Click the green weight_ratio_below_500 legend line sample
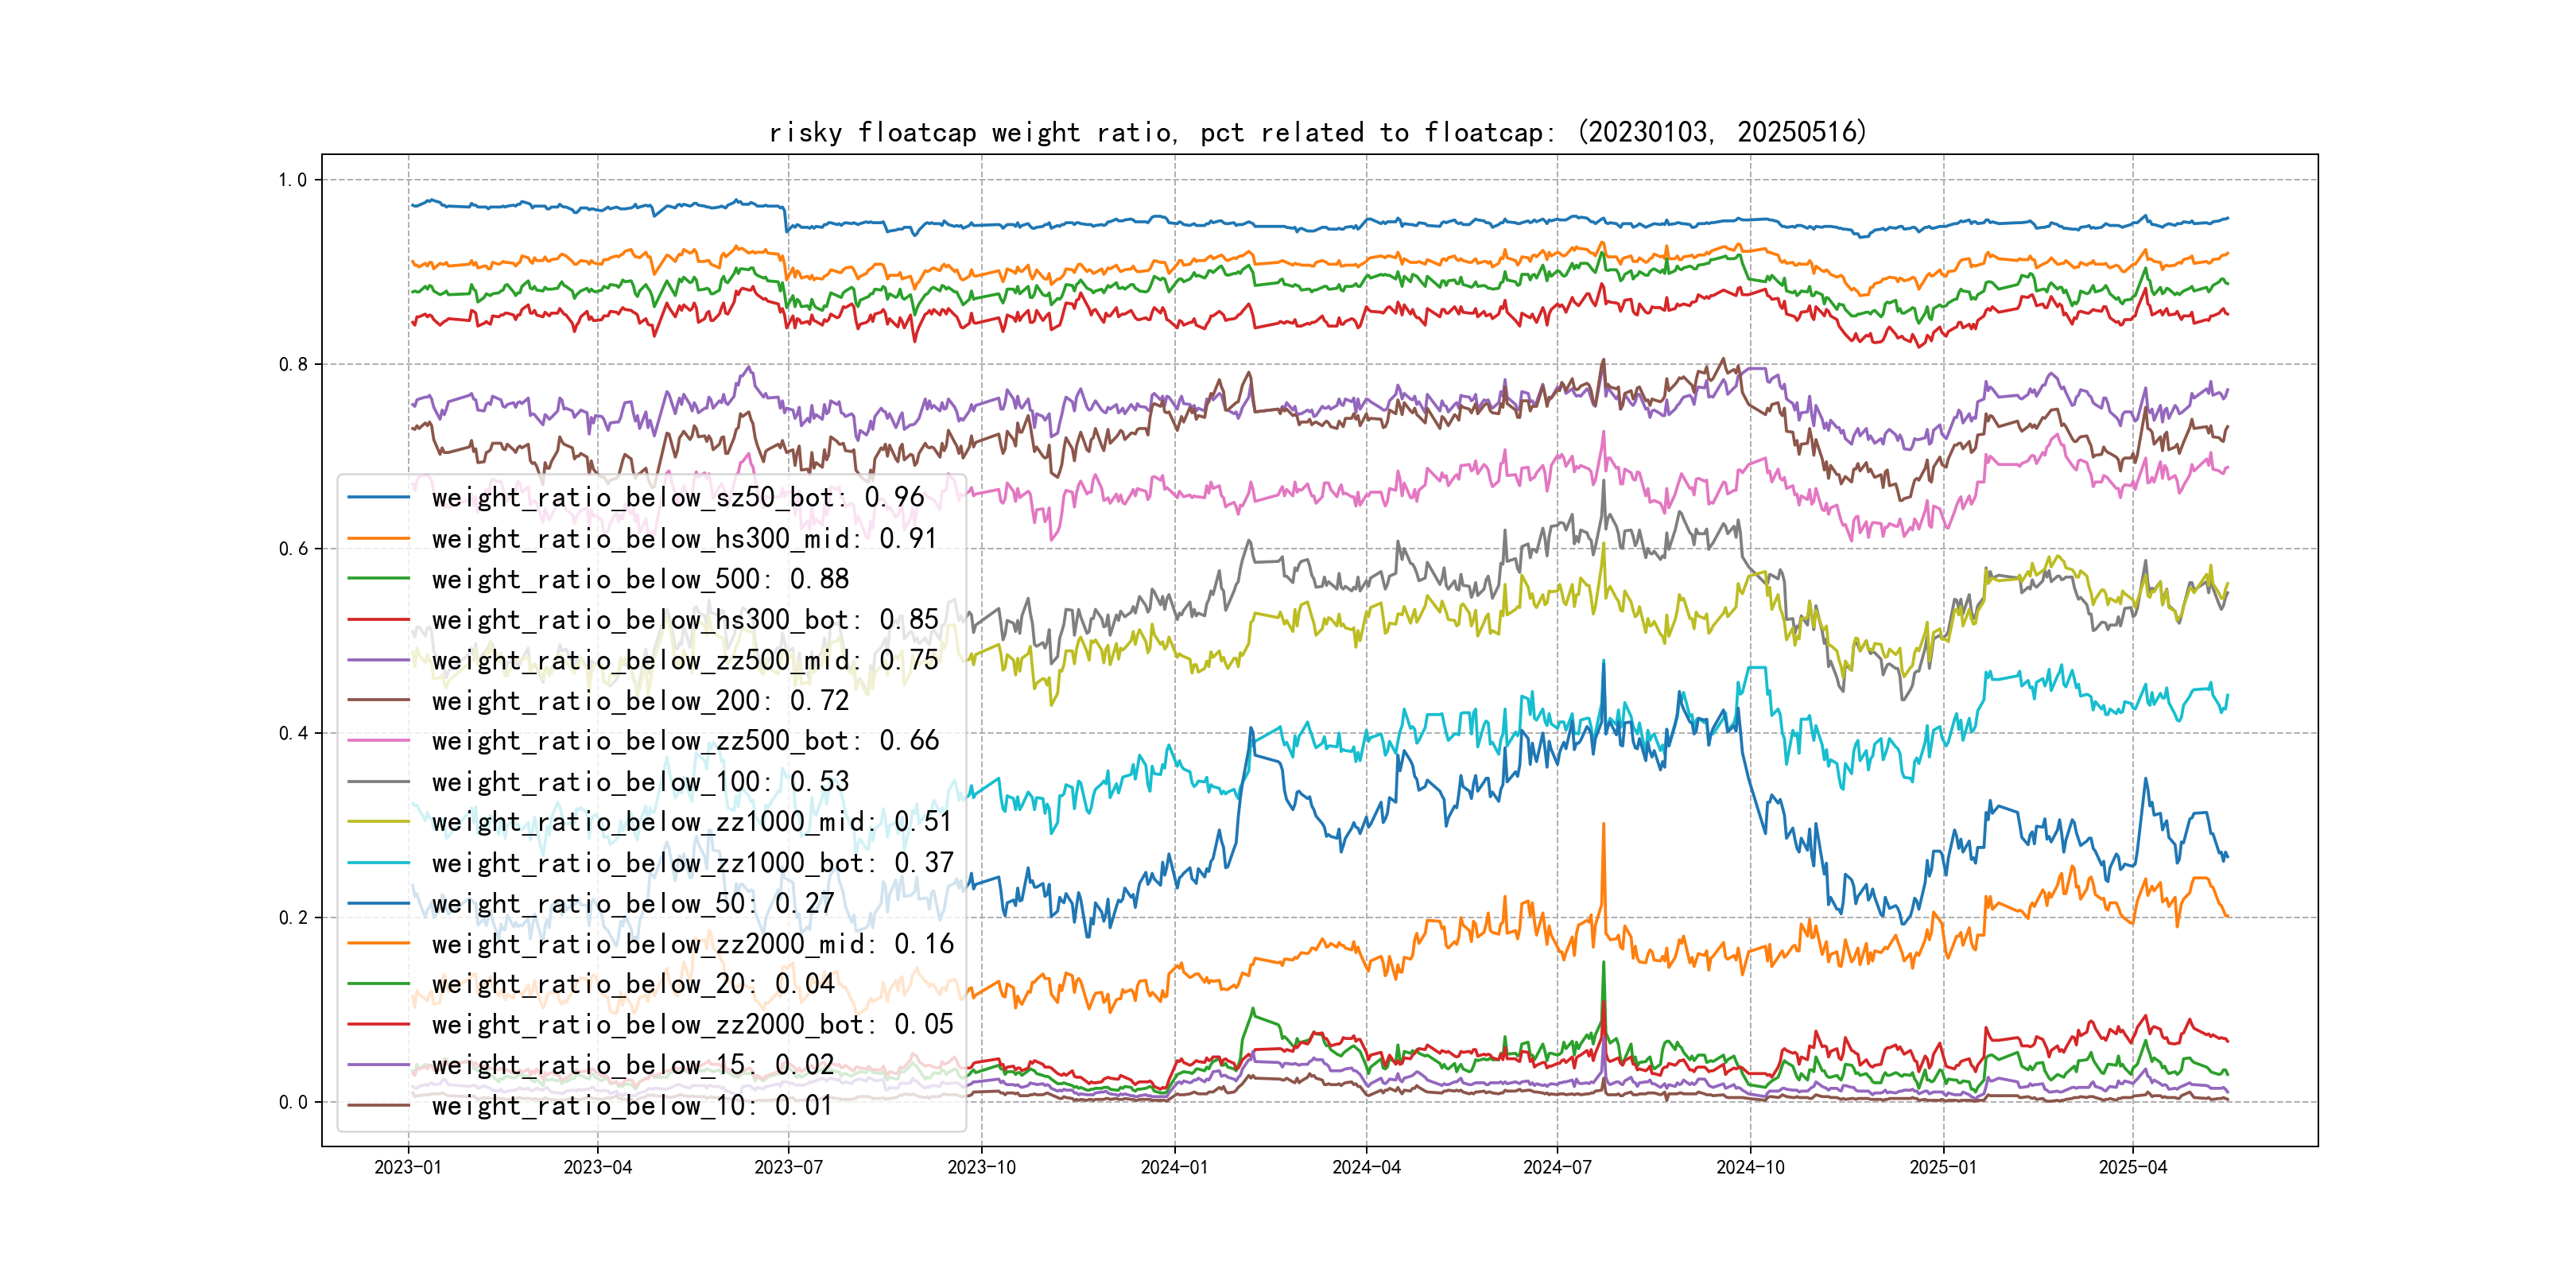This screenshot has width=2576, height=1288. click(378, 579)
